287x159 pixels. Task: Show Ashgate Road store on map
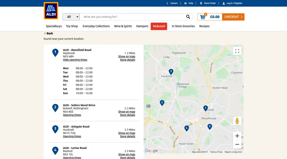(127, 133)
